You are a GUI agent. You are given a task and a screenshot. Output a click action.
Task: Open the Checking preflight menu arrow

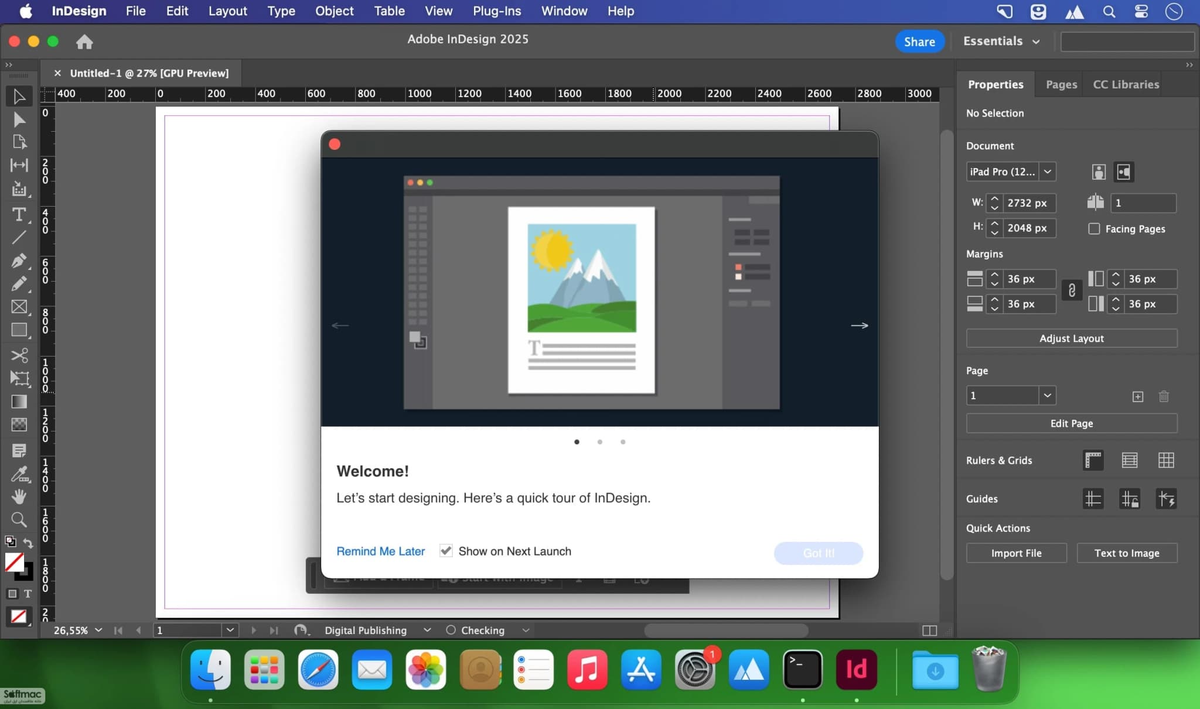coord(526,630)
